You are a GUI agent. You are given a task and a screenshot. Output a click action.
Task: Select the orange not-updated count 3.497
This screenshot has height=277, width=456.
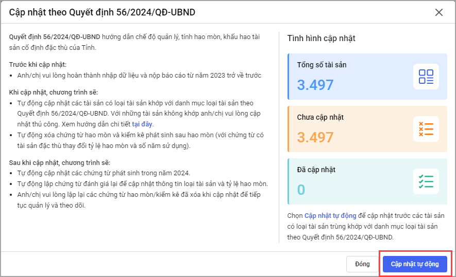point(315,138)
